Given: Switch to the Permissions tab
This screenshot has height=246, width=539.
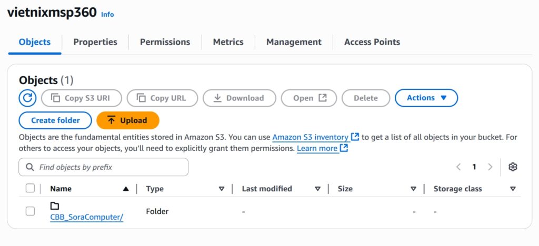Looking at the screenshot, I should point(165,42).
